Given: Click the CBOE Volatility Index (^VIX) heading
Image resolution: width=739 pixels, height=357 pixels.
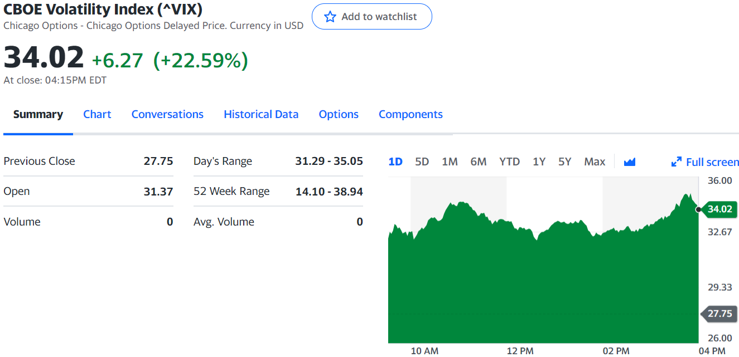Looking at the screenshot, I should point(103,9).
